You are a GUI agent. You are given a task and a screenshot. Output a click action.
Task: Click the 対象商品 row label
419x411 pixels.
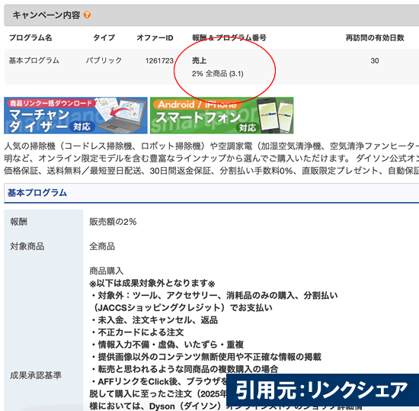27,246
